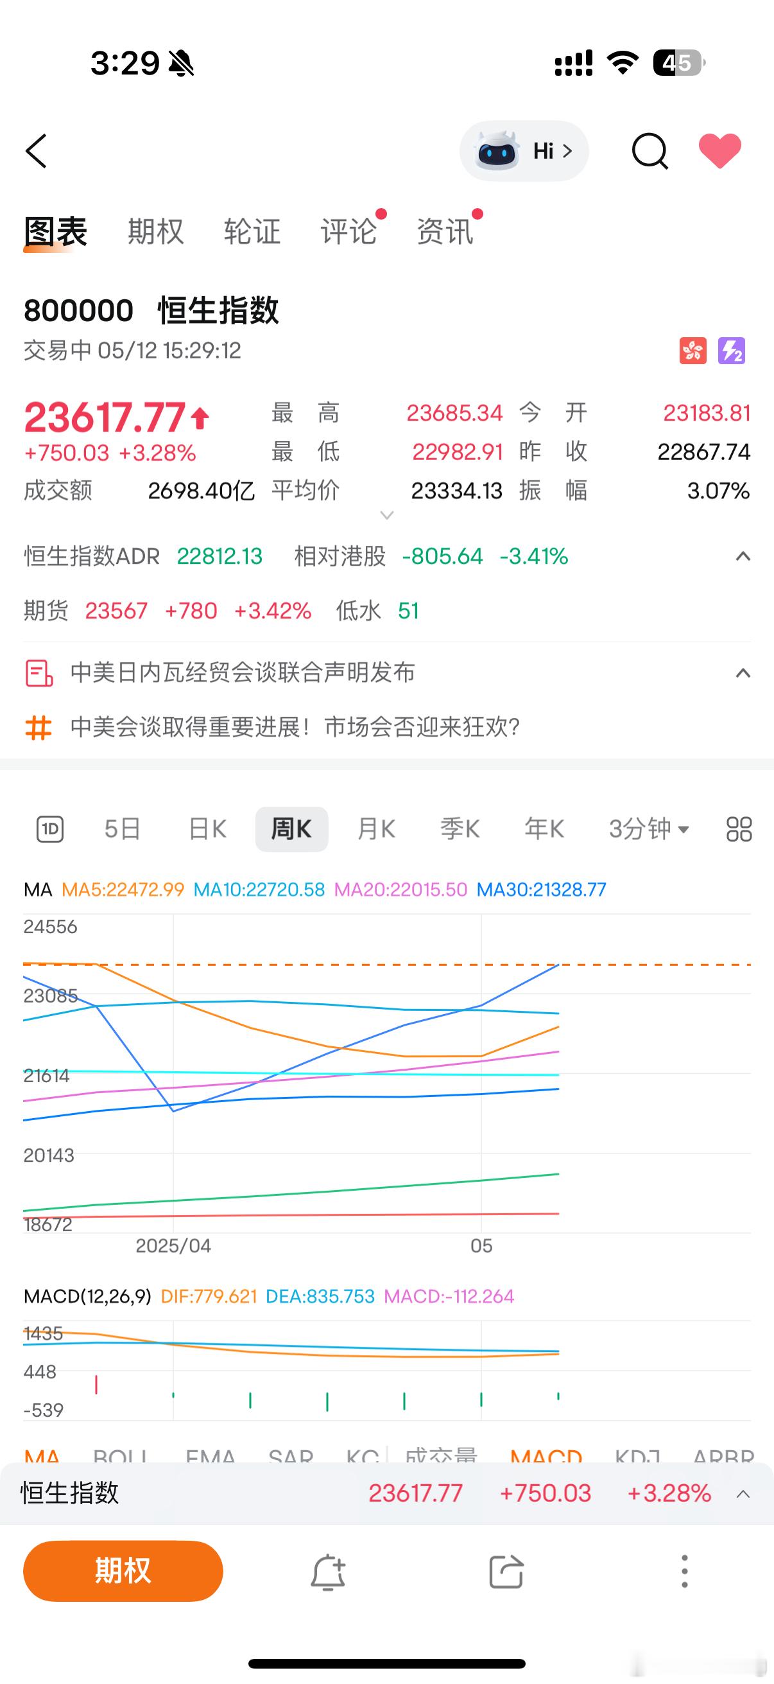Open the robot assistant Hi button
This screenshot has width=774, height=1684.
pos(524,151)
